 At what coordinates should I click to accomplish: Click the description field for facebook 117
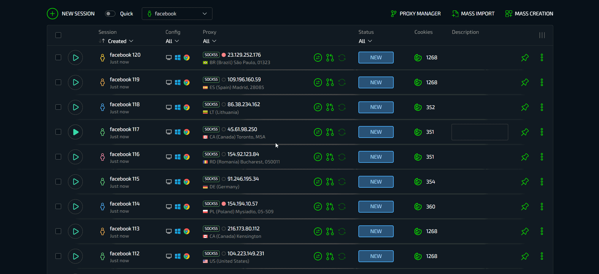(x=480, y=132)
